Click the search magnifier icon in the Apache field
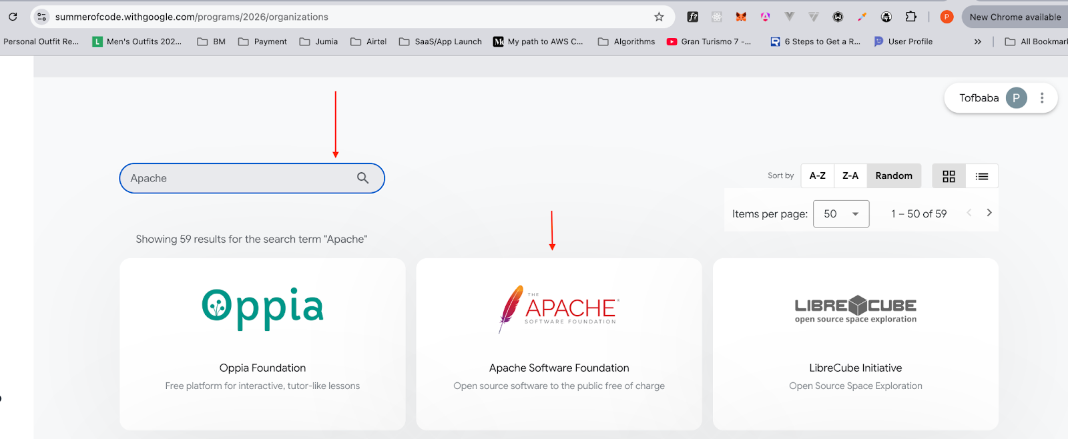 pyautogui.click(x=362, y=178)
